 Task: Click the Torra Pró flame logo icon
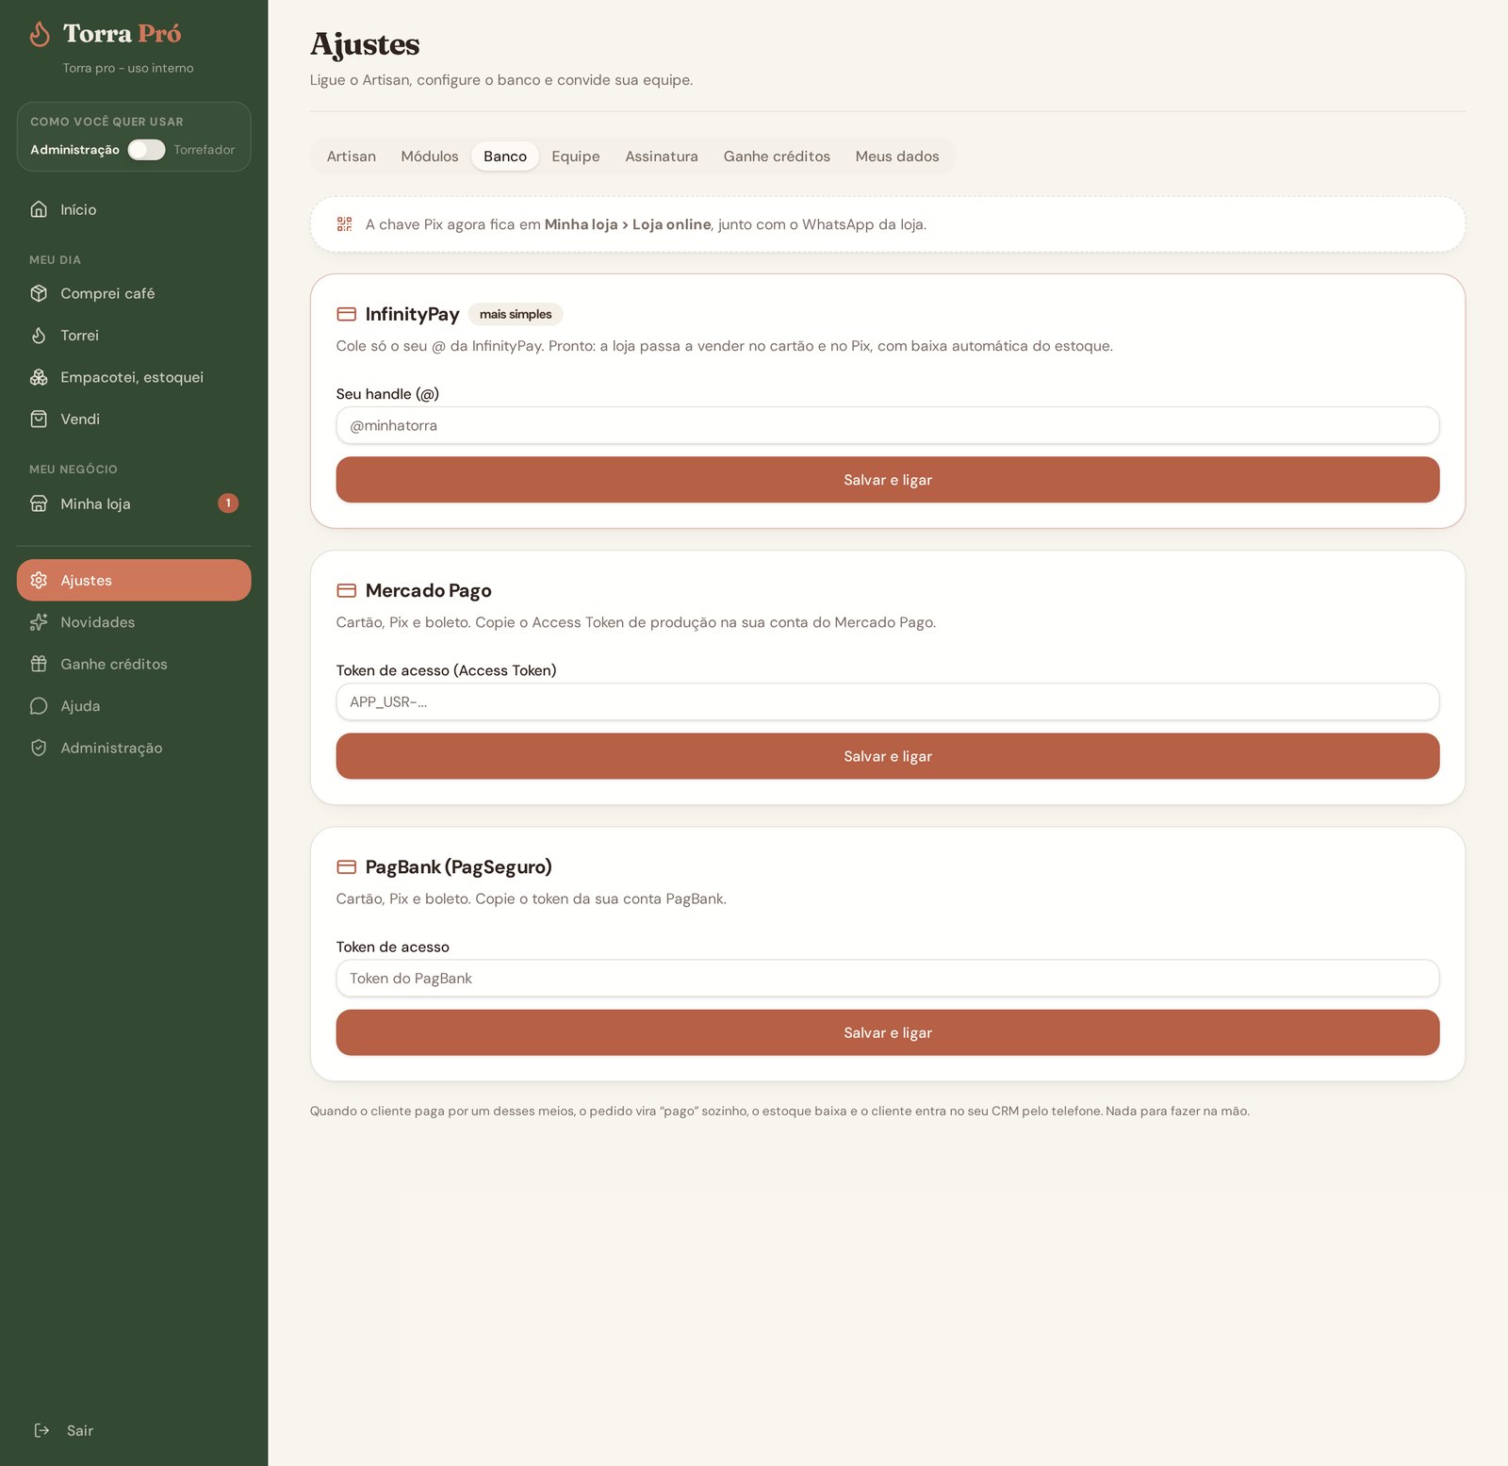point(40,34)
